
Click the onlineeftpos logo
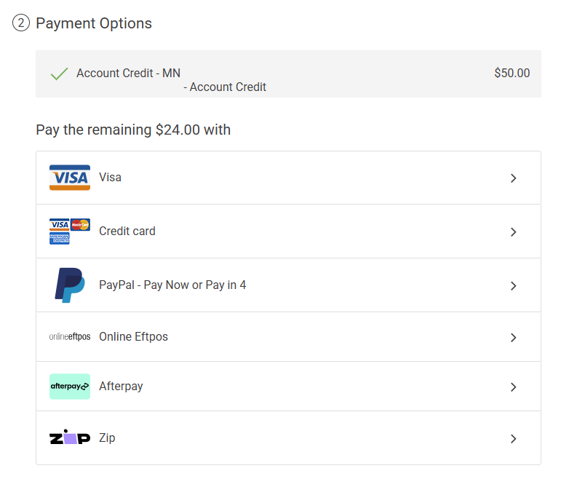[70, 337]
